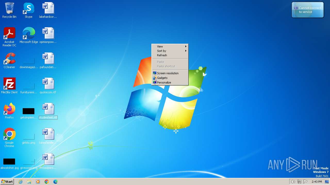Image resolution: width=330 pixels, height=185 pixels.
Task: Open Screen resolution from context menu
Action: click(170, 73)
